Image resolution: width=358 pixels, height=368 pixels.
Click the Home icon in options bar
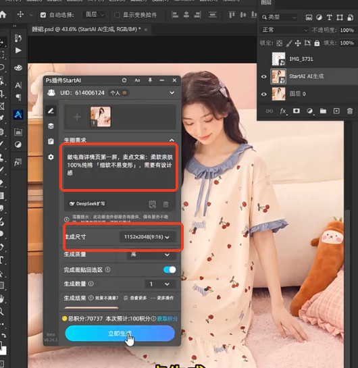click(x=3, y=15)
